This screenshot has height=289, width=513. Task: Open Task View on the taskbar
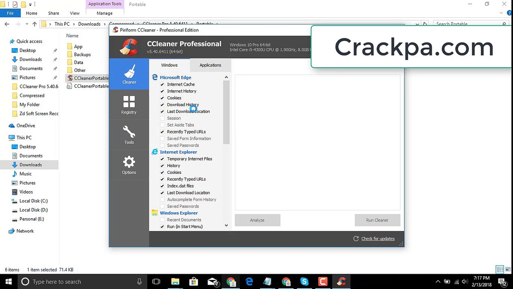point(156,282)
